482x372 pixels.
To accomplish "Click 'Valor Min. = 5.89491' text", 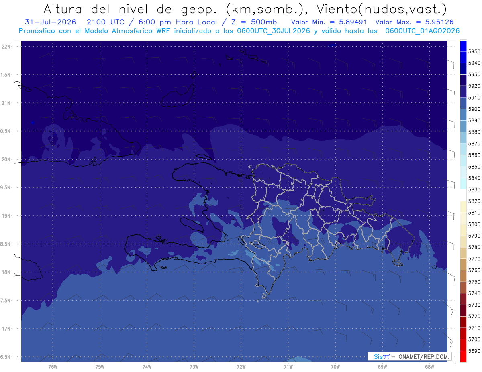I will click(329, 22).
